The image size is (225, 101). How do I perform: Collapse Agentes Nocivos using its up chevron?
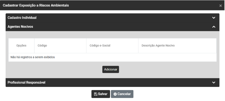(x=214, y=27)
